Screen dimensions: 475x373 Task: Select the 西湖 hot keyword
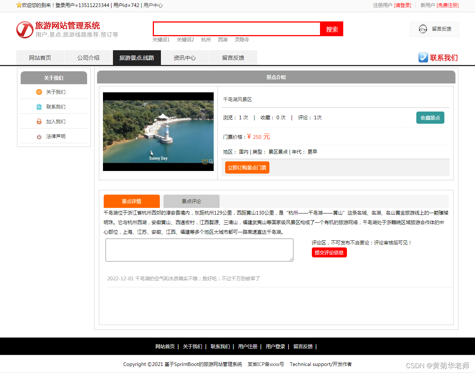point(223,40)
